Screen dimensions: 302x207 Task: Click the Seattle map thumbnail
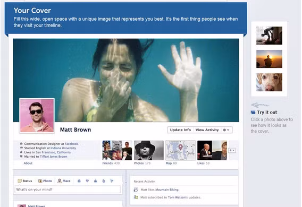click(180, 150)
